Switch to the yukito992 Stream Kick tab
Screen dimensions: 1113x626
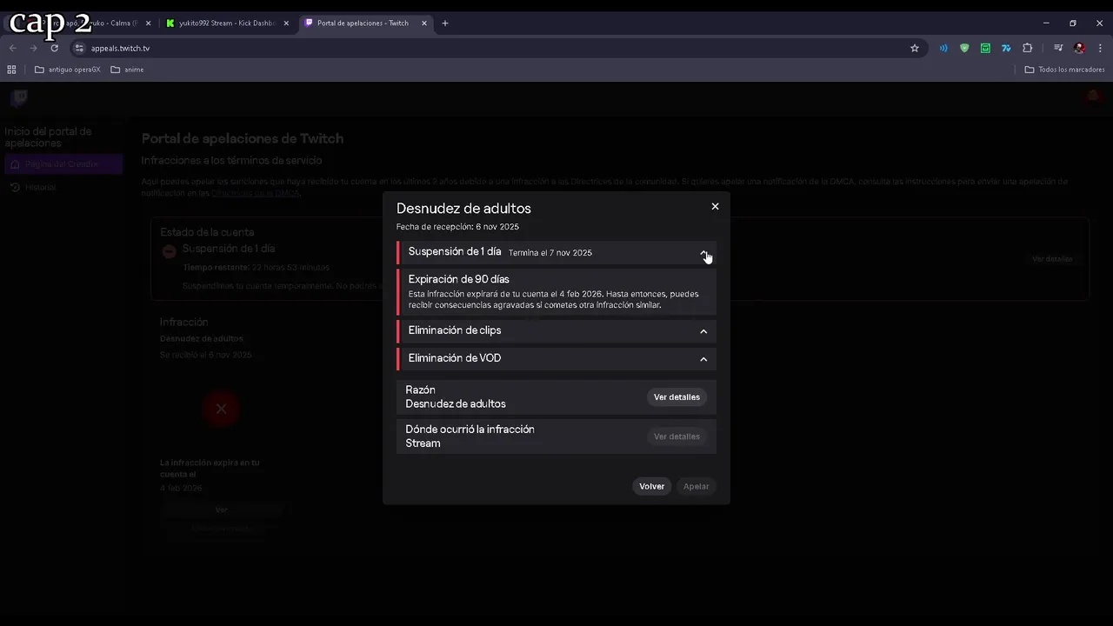tap(227, 23)
